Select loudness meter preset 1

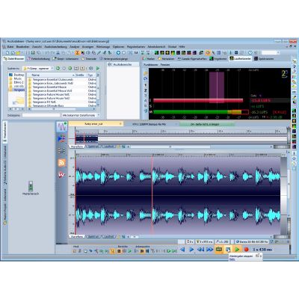click(146, 85)
